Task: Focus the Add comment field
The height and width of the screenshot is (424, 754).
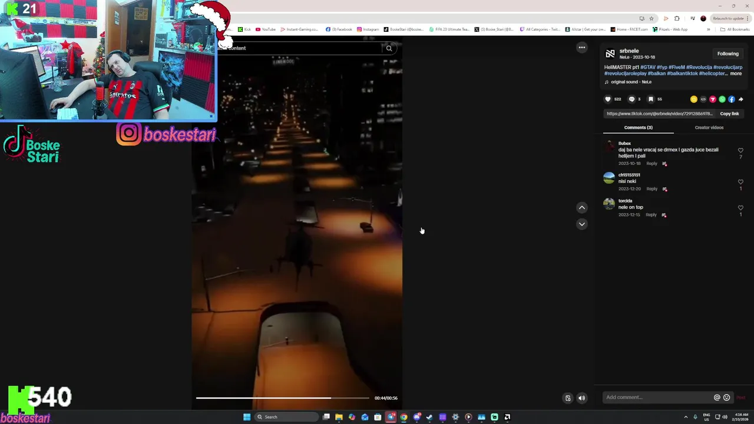Action: point(657,397)
